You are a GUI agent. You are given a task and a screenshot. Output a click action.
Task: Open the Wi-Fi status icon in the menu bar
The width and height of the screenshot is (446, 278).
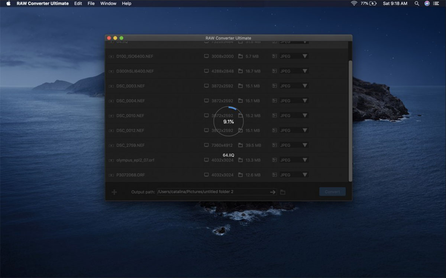click(x=354, y=3)
